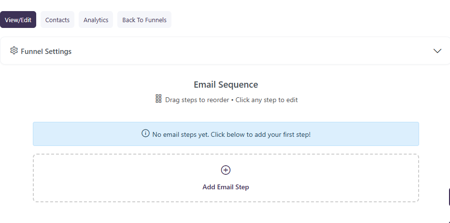Click the Funnel Settings label text

coord(46,52)
